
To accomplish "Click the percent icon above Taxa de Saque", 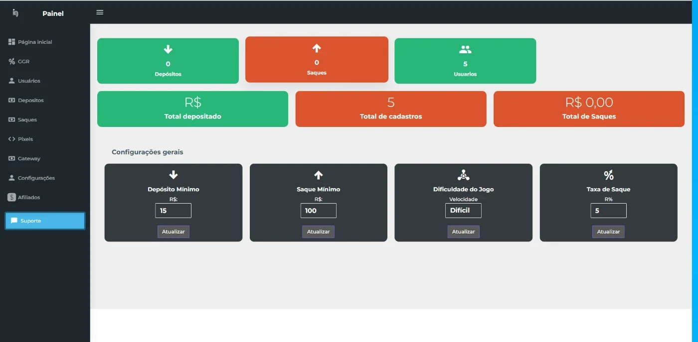I will tap(609, 175).
